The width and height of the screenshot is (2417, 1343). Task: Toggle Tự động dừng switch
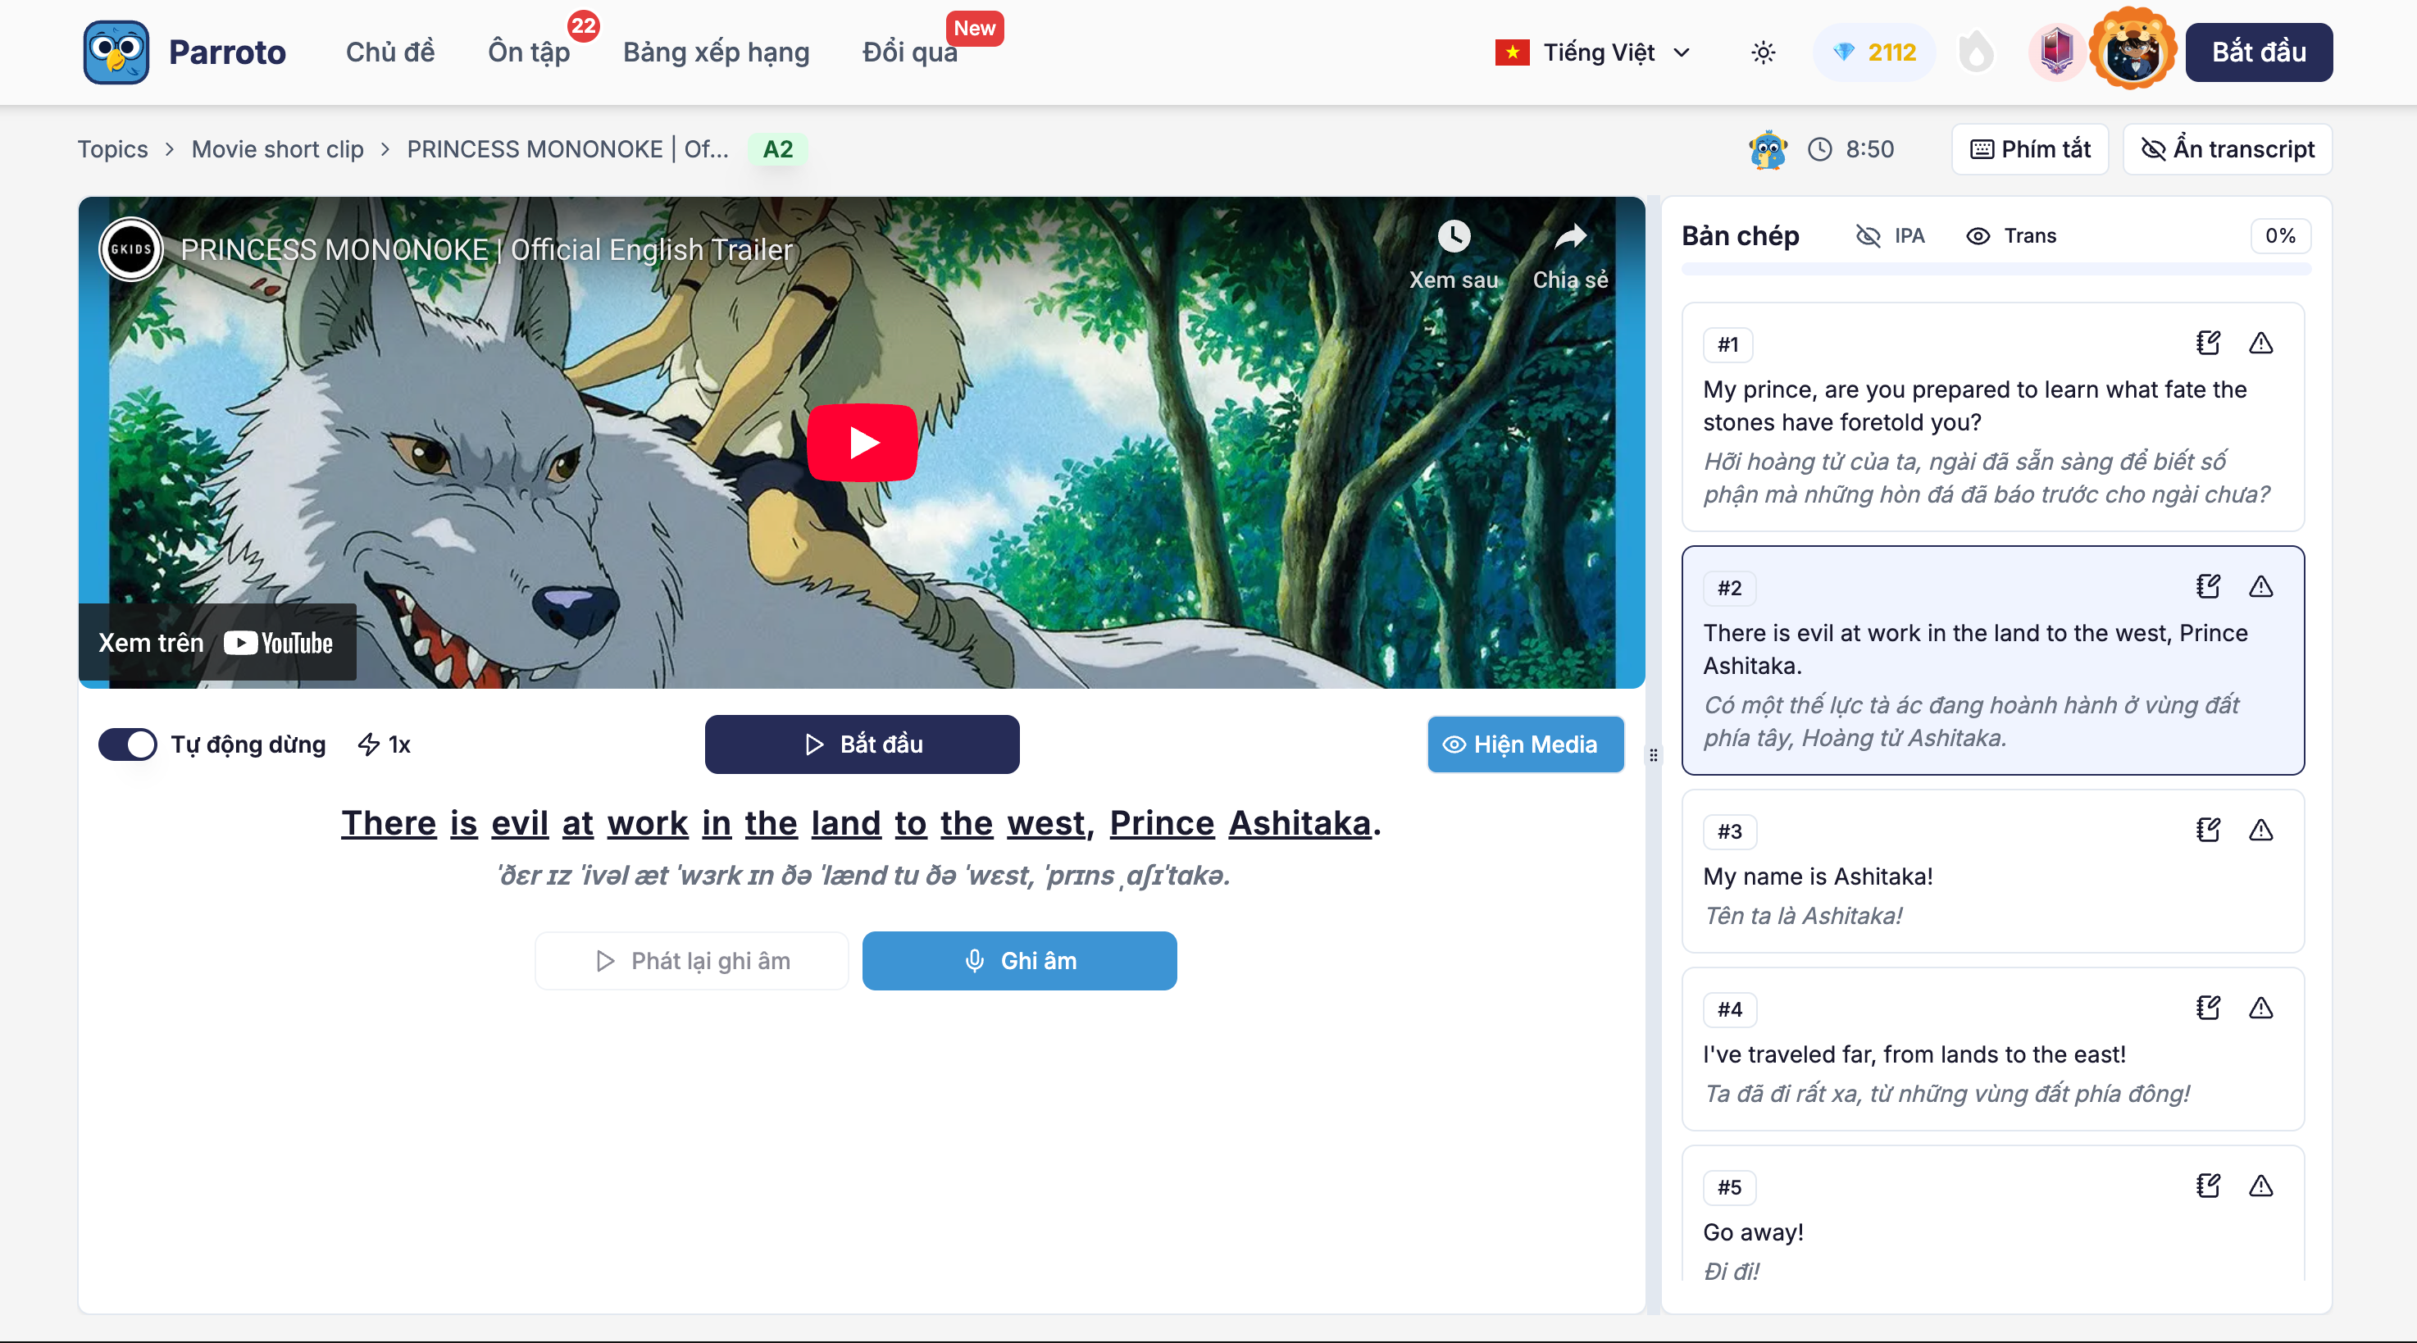coord(128,744)
